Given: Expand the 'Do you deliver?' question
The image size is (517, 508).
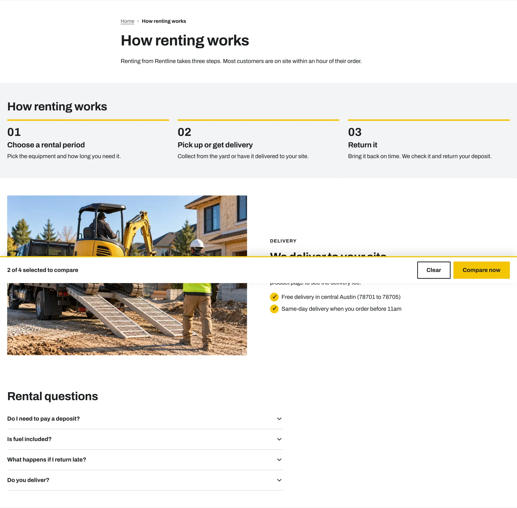Looking at the screenshot, I should point(145,480).
